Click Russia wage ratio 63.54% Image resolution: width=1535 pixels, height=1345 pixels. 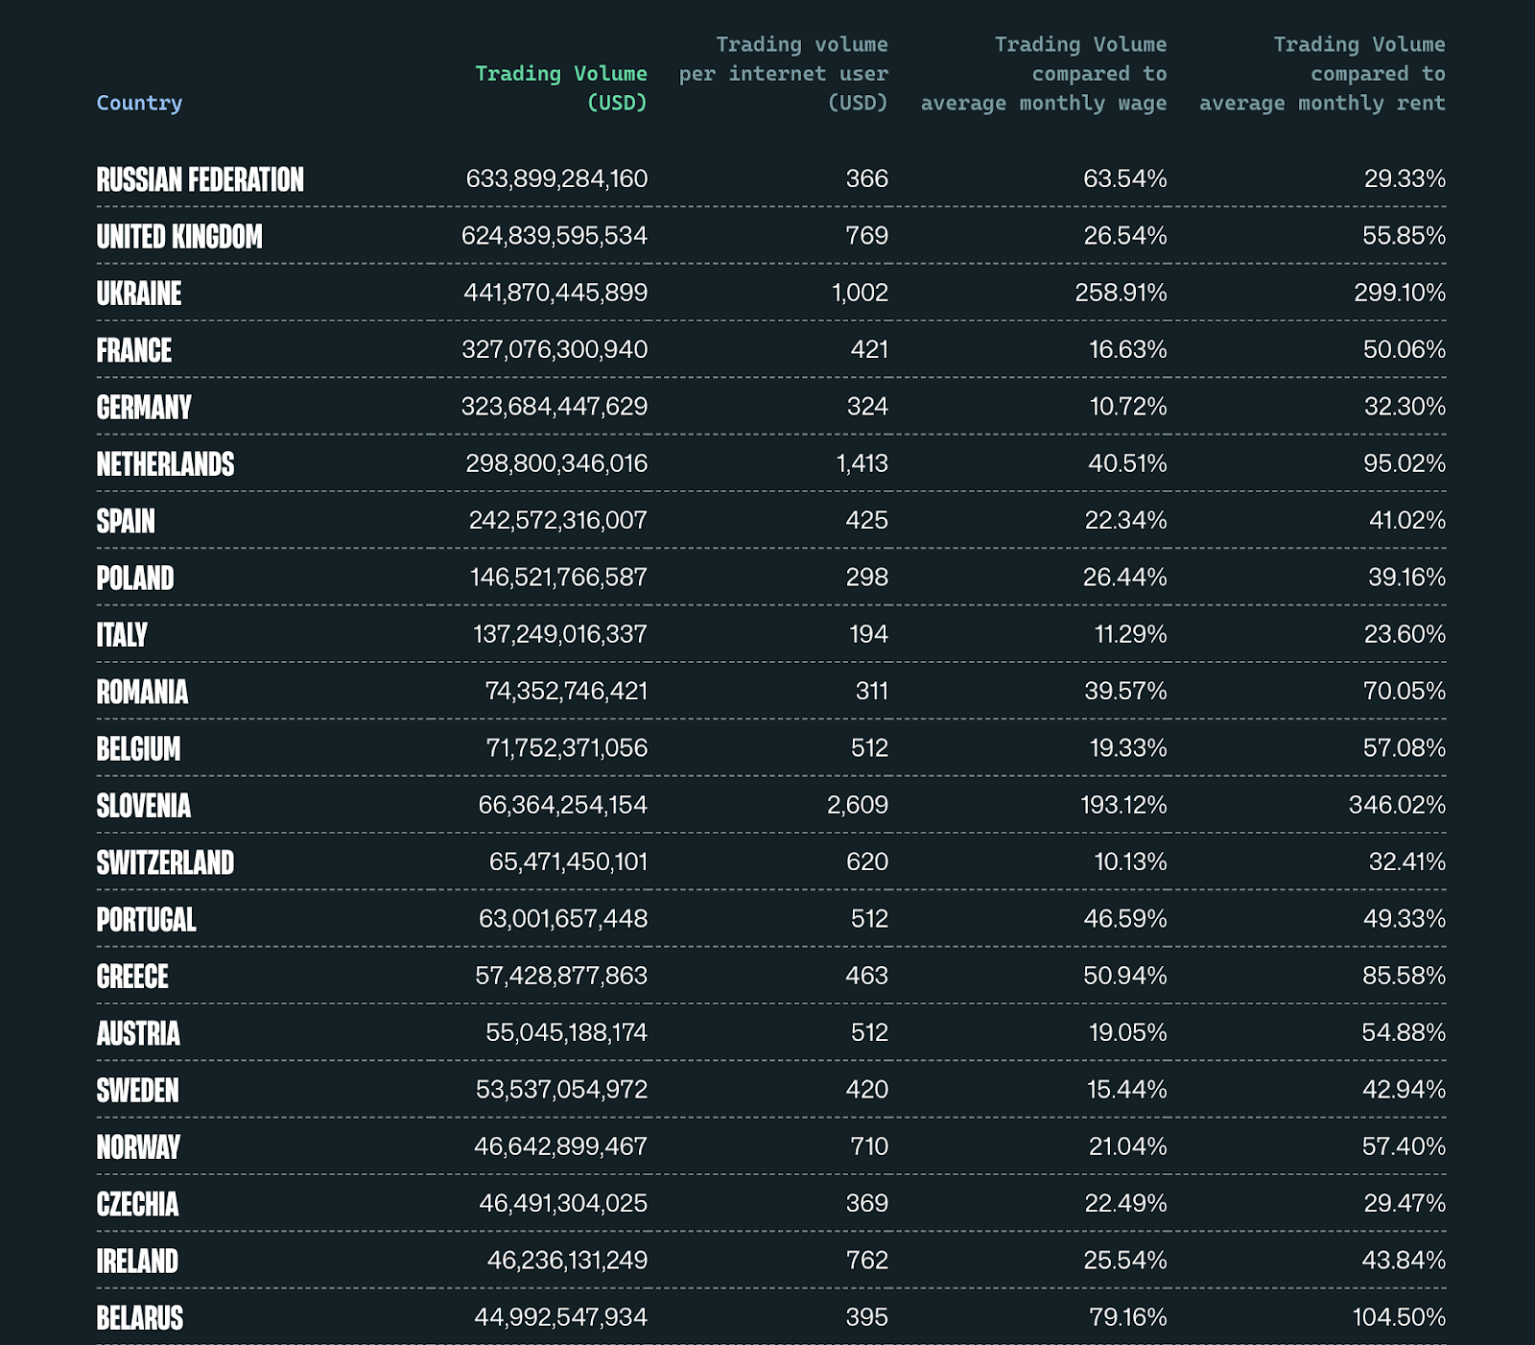[x=1125, y=178]
